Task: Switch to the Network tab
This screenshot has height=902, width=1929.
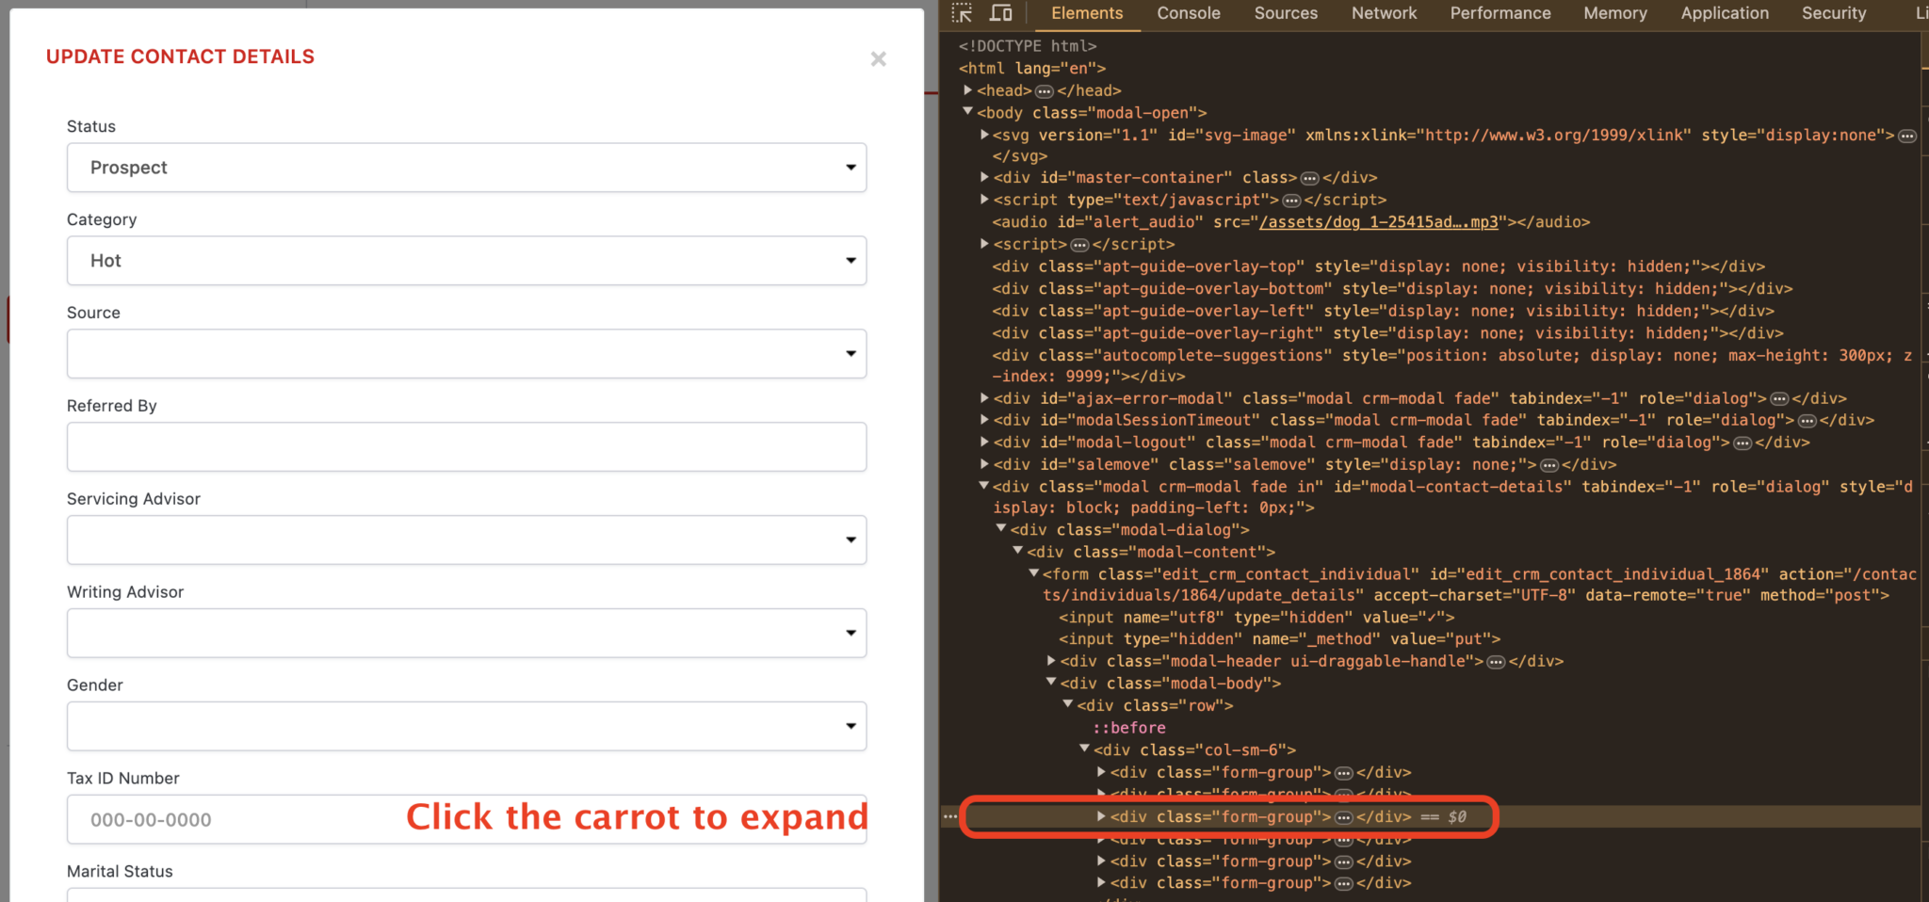Action: [1384, 13]
